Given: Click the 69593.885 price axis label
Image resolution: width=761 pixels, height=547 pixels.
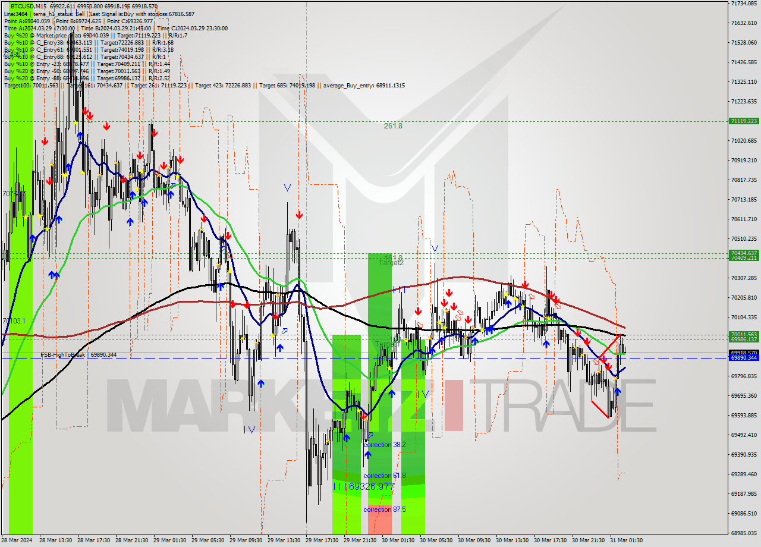Looking at the screenshot, I should (x=744, y=415).
